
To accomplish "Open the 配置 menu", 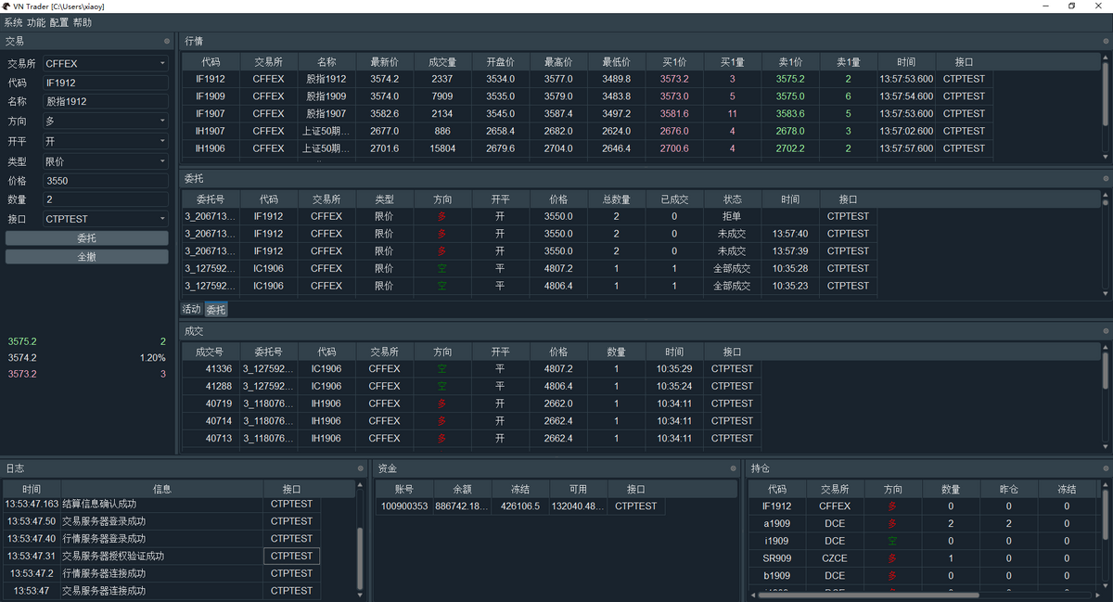I will pyautogui.click(x=59, y=22).
